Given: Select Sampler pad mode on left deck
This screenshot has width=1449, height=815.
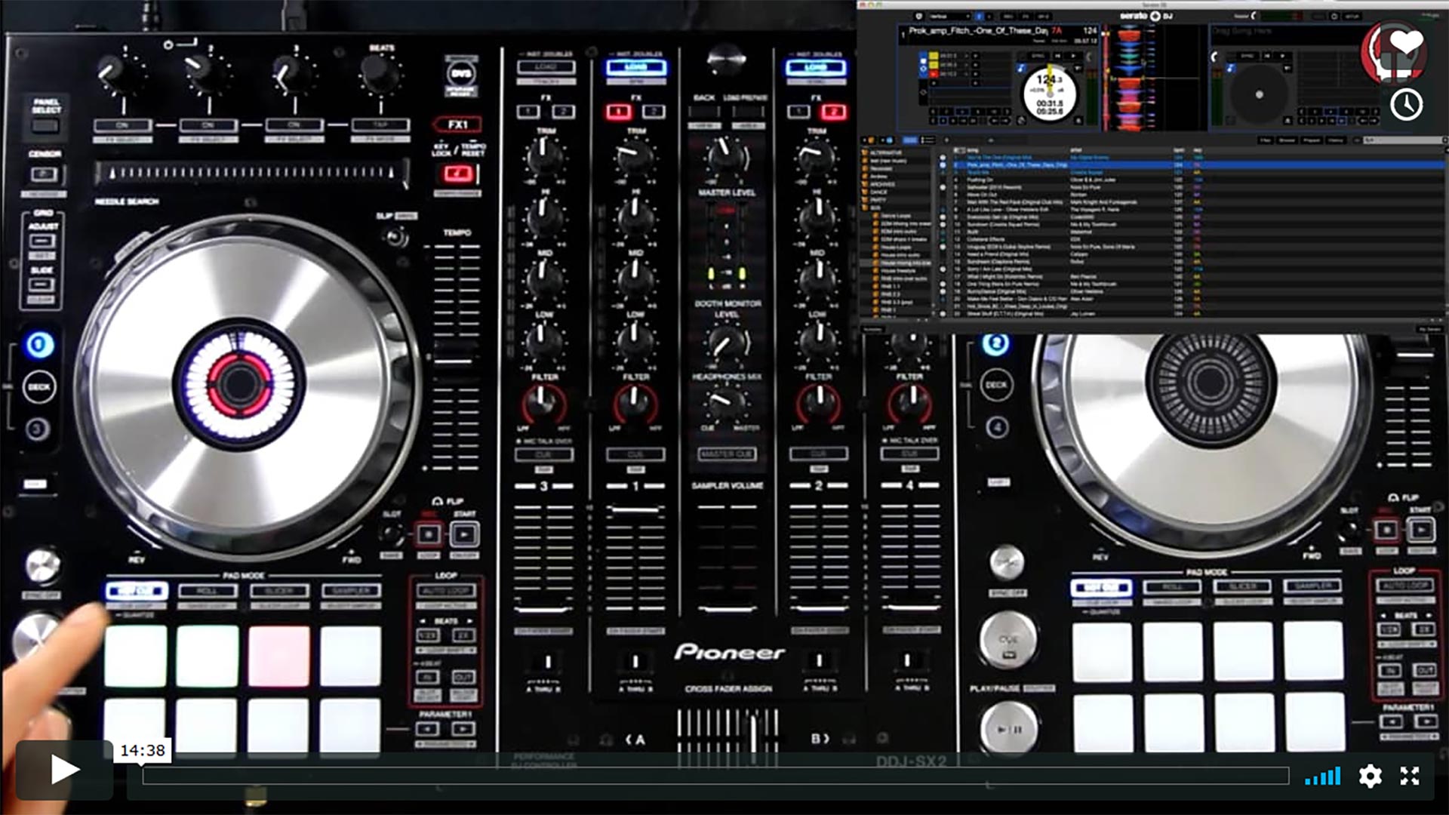Looking at the screenshot, I should pos(351,590).
